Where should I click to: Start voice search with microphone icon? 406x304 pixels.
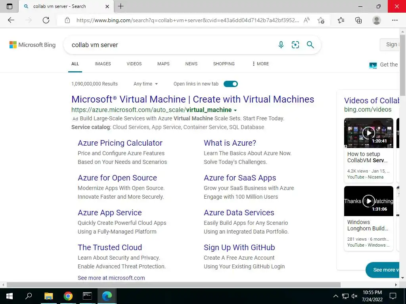tap(281, 45)
